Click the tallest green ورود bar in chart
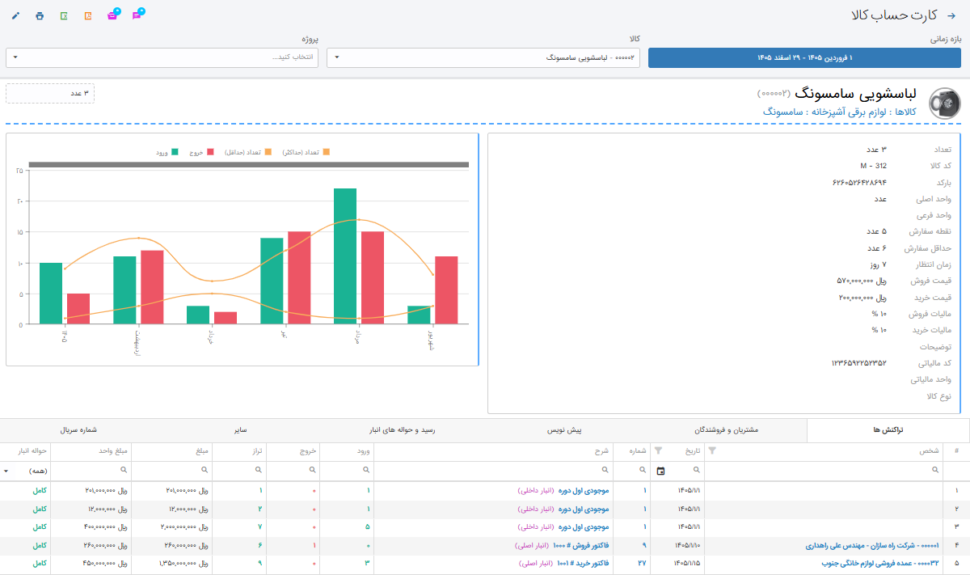The image size is (970, 575). point(345,256)
